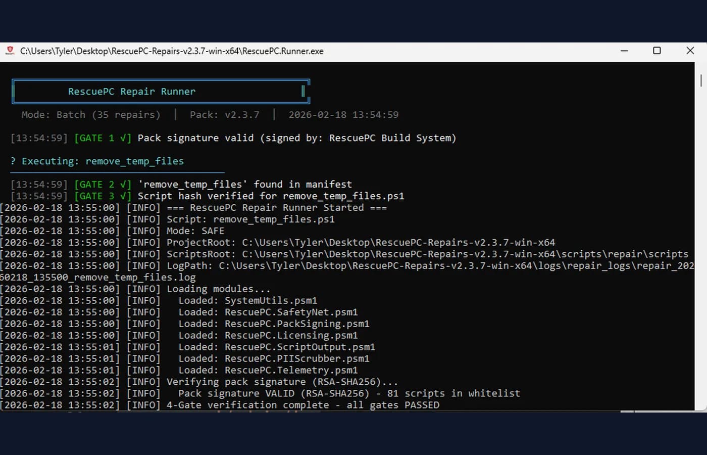Click the 'RescuePC Repair Runner Started' log line
Viewport: 707px width, 455px height.
coord(193,208)
